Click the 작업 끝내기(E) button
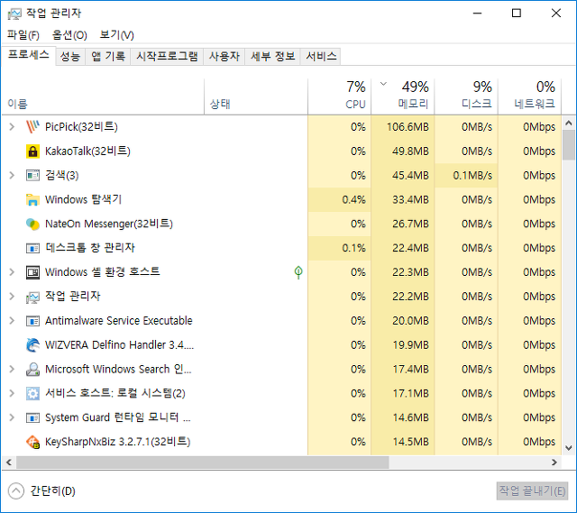577x513 pixels. (x=532, y=491)
